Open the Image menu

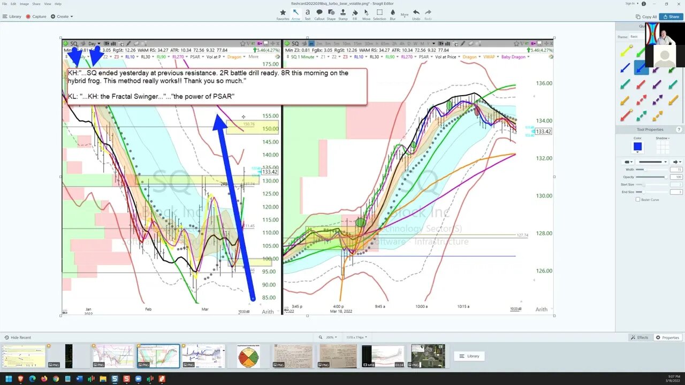24,4
